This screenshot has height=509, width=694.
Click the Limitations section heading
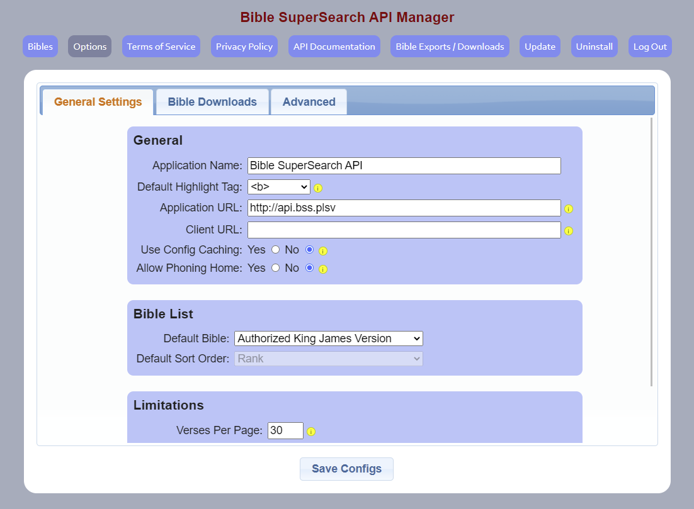coord(169,405)
